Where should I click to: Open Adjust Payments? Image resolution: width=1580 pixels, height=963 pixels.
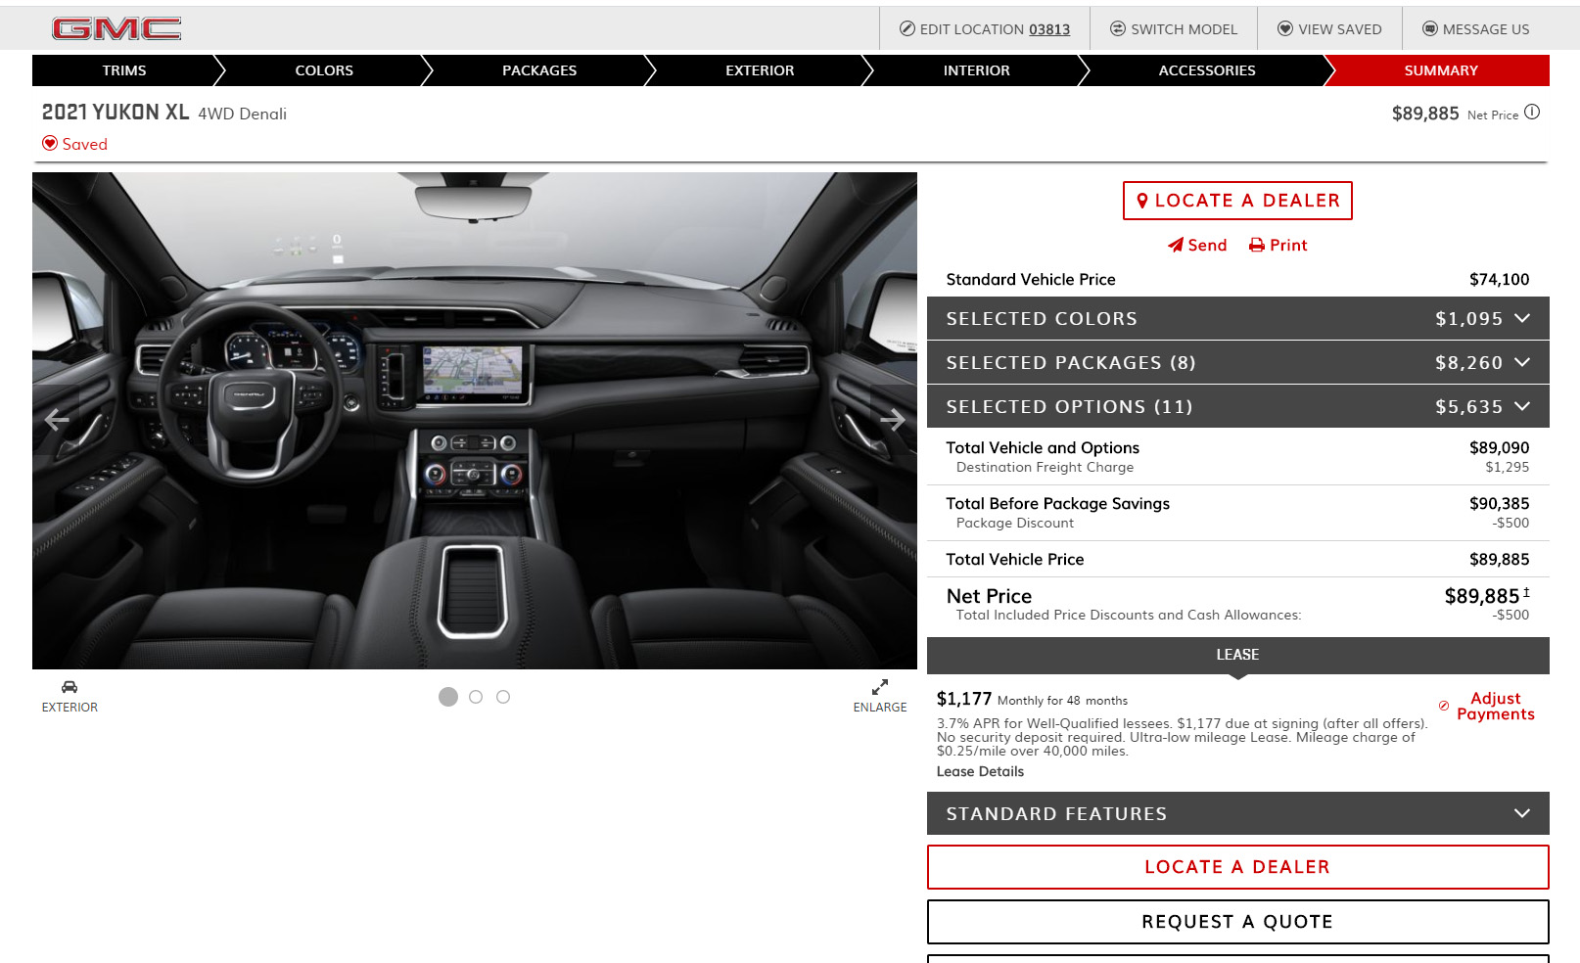(1495, 707)
